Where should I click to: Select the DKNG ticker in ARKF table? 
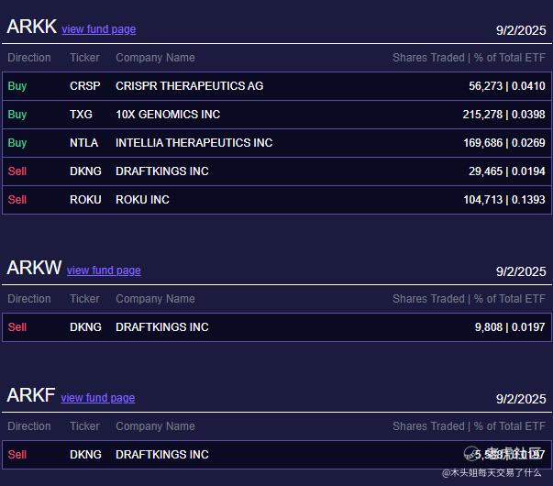[85, 454]
